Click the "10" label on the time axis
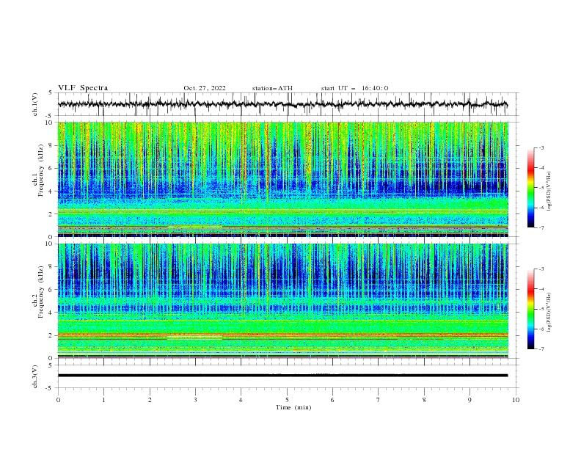This screenshot has width=581, height=449. [516, 400]
